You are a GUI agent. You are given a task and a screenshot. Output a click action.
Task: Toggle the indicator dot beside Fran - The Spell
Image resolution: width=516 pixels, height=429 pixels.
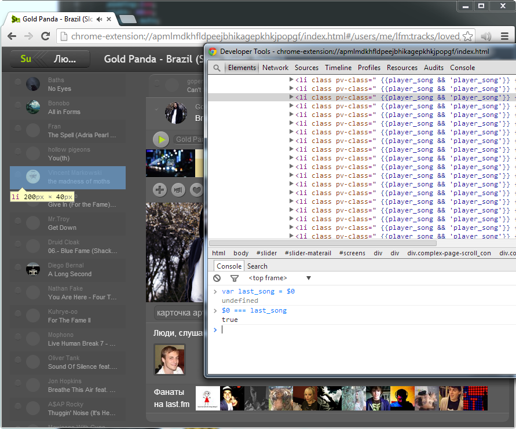point(18,129)
